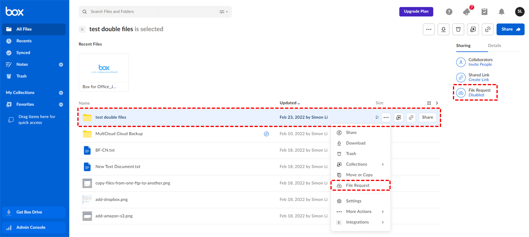This screenshot has height=237, width=529.
Task: Open the megaphone announcements icon with badge
Action: pyautogui.click(x=467, y=11)
